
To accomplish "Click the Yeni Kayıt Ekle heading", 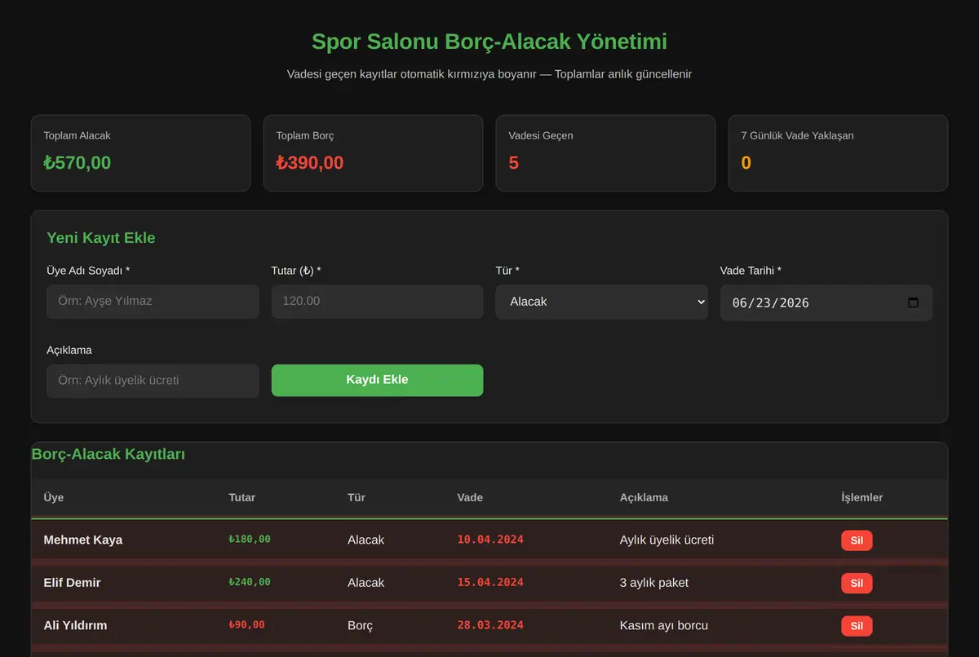I will click(x=101, y=238).
